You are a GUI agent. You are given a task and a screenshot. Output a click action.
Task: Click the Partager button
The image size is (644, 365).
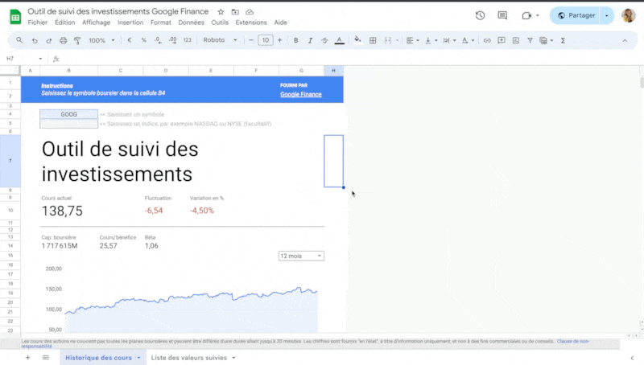point(576,15)
